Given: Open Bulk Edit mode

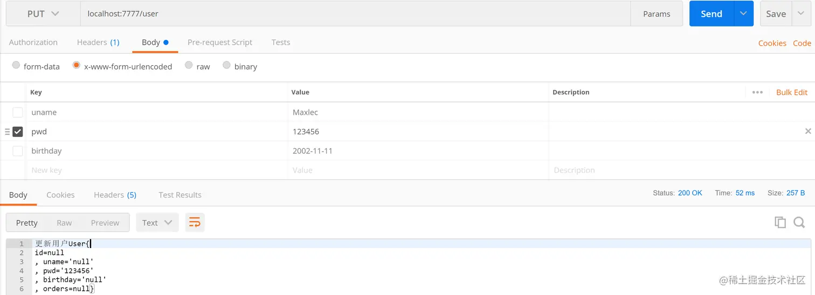Looking at the screenshot, I should coord(791,92).
